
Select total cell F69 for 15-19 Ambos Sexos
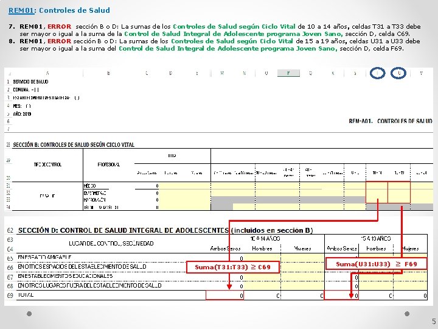tap(341, 295)
